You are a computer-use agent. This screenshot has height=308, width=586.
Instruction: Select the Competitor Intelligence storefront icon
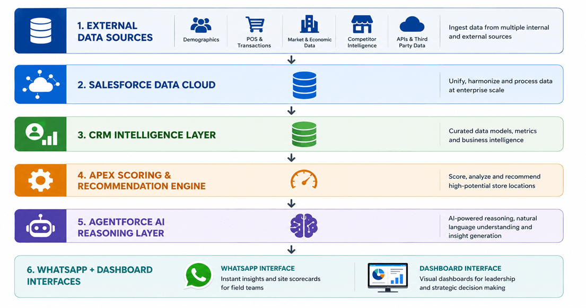click(x=362, y=24)
